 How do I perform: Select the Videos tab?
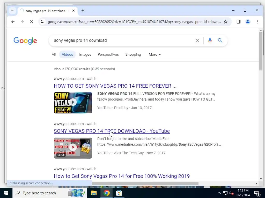[67, 55]
